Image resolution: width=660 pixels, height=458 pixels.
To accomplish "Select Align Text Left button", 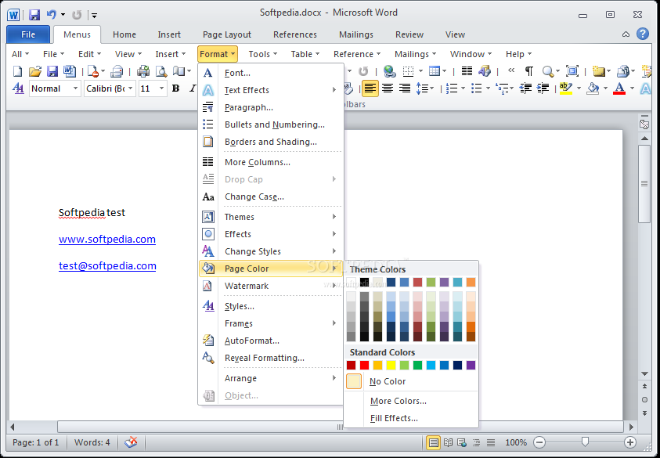I will (x=370, y=88).
